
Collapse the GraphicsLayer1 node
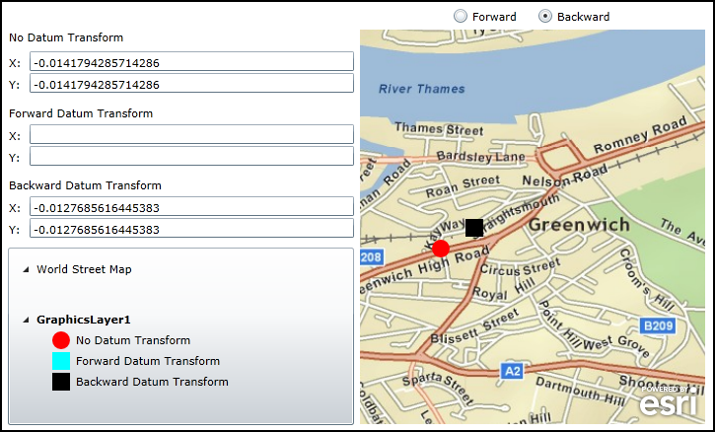[26, 321]
